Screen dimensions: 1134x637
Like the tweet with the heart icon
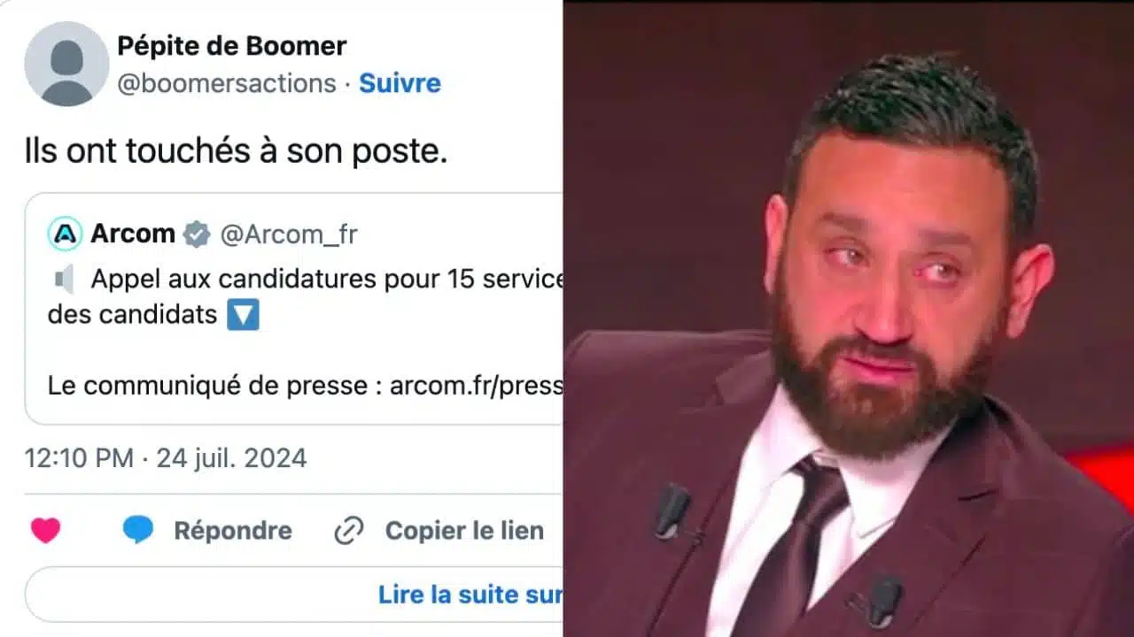coord(45,530)
